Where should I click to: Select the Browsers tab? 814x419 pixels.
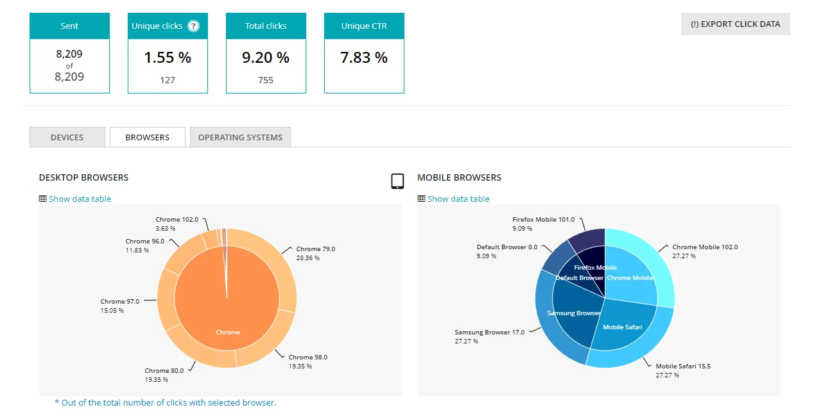point(148,137)
